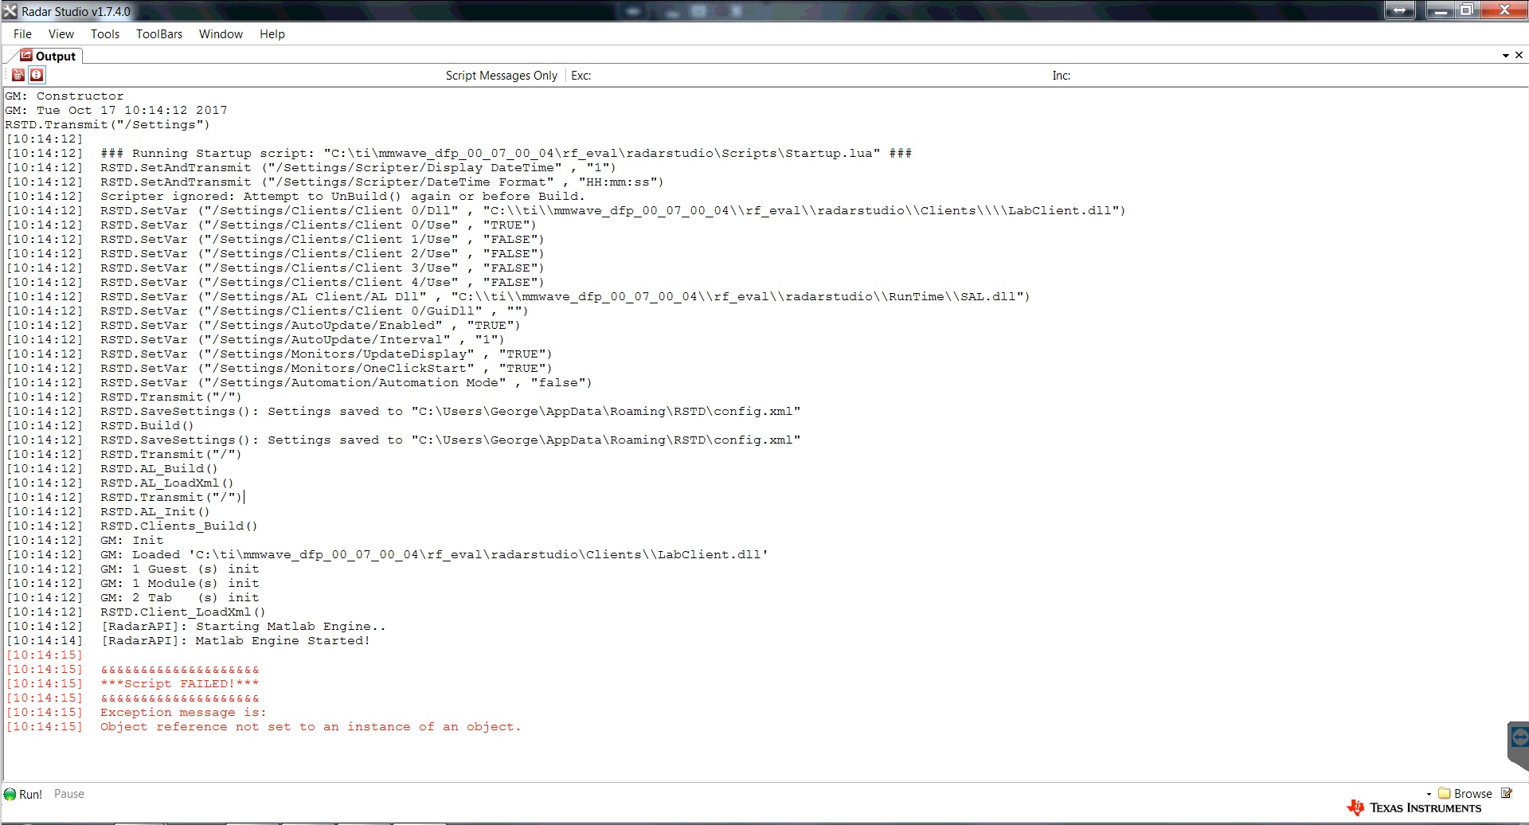Open the Tools menu
1529x825 pixels.
tap(105, 33)
